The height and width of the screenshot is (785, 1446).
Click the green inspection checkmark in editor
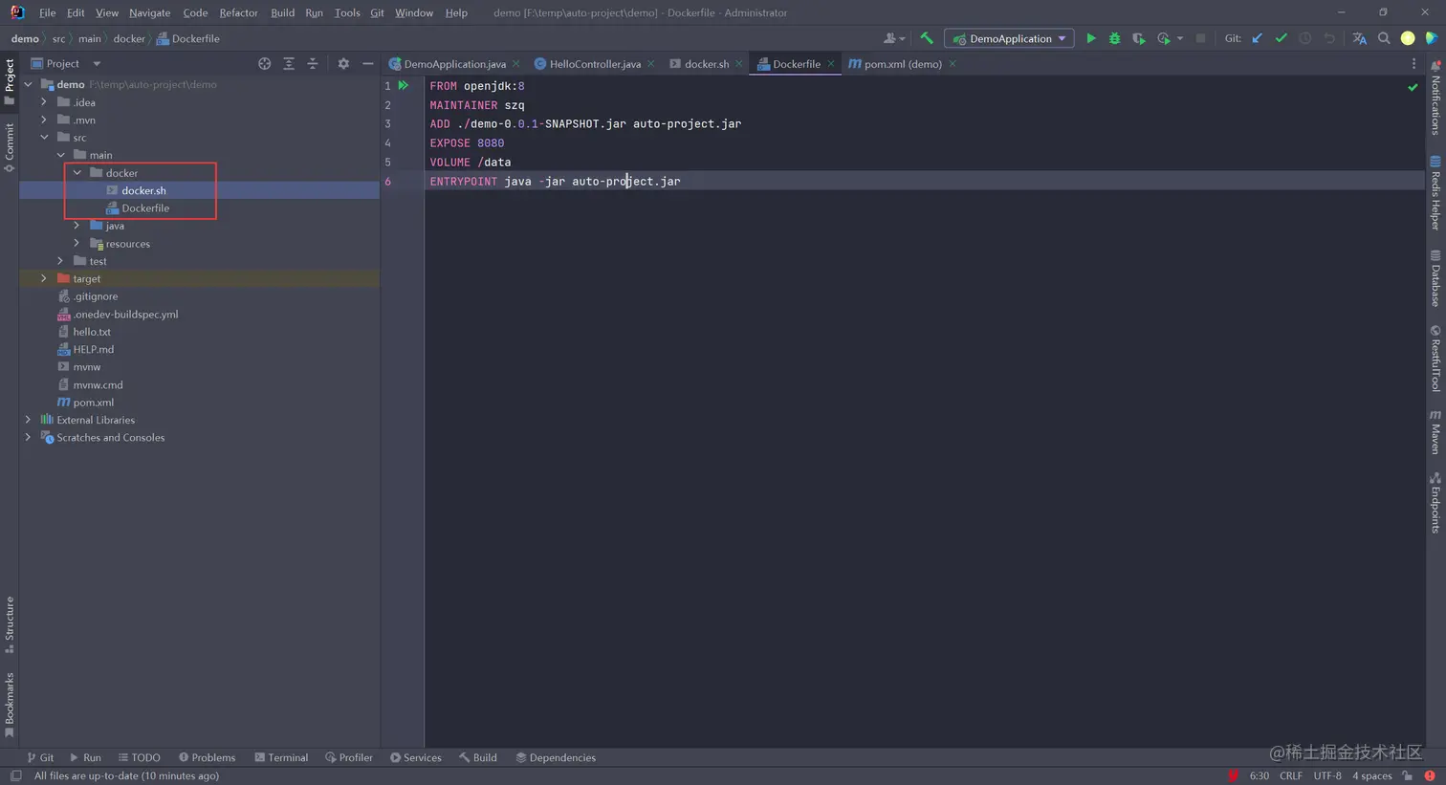pyautogui.click(x=1413, y=87)
